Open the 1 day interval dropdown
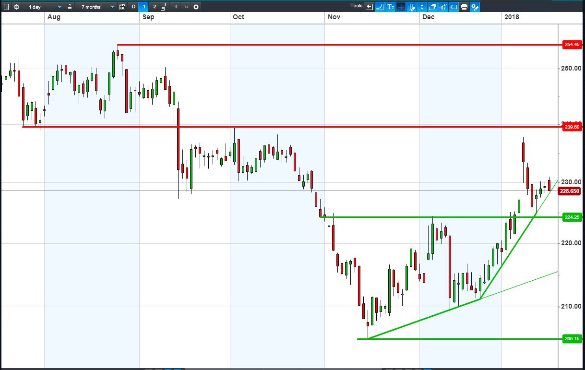585x370 pixels. [x=45, y=7]
